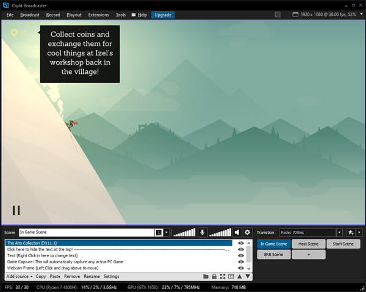
Task: Click the resolution display icon
Action: point(295,15)
